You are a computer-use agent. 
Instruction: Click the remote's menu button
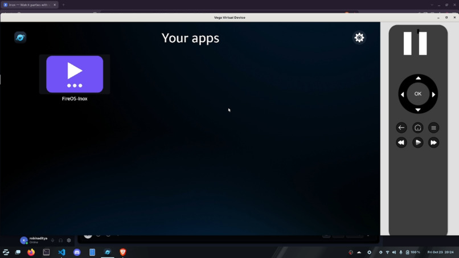coord(433,128)
